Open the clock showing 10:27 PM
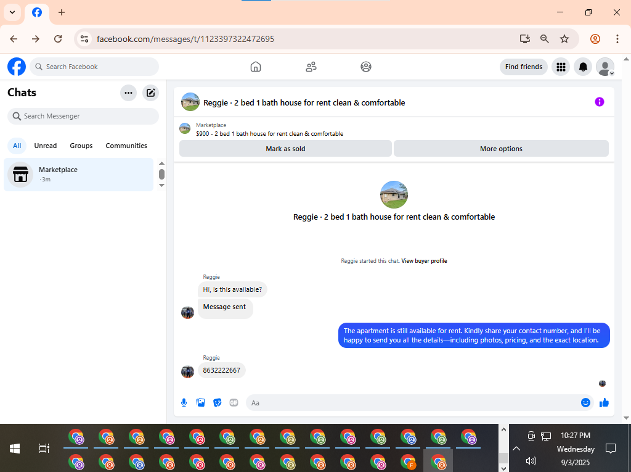The height and width of the screenshot is (472, 631). (576, 436)
